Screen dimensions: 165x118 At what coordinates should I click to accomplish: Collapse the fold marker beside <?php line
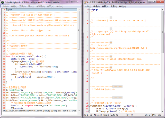click(89, 10)
